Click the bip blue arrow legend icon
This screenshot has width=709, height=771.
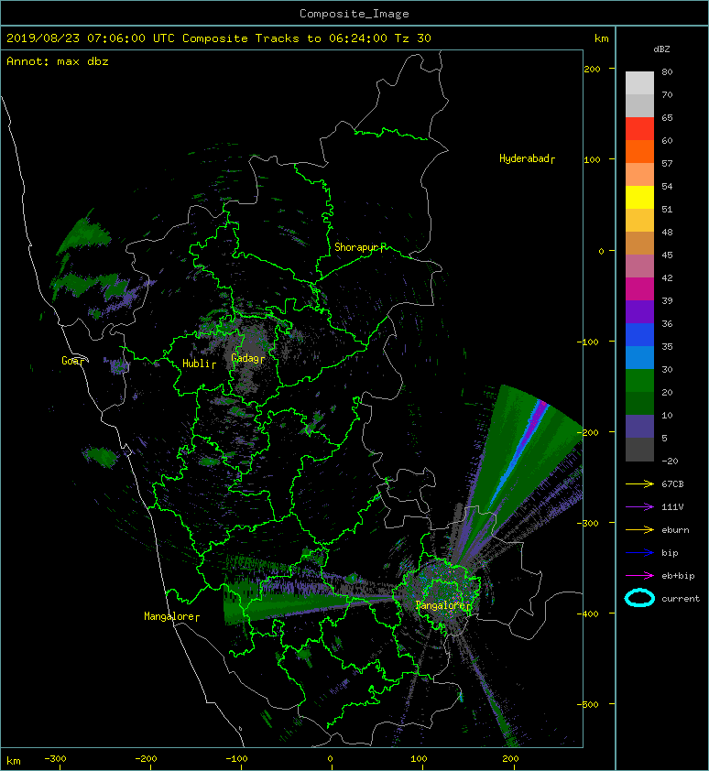[x=639, y=553]
